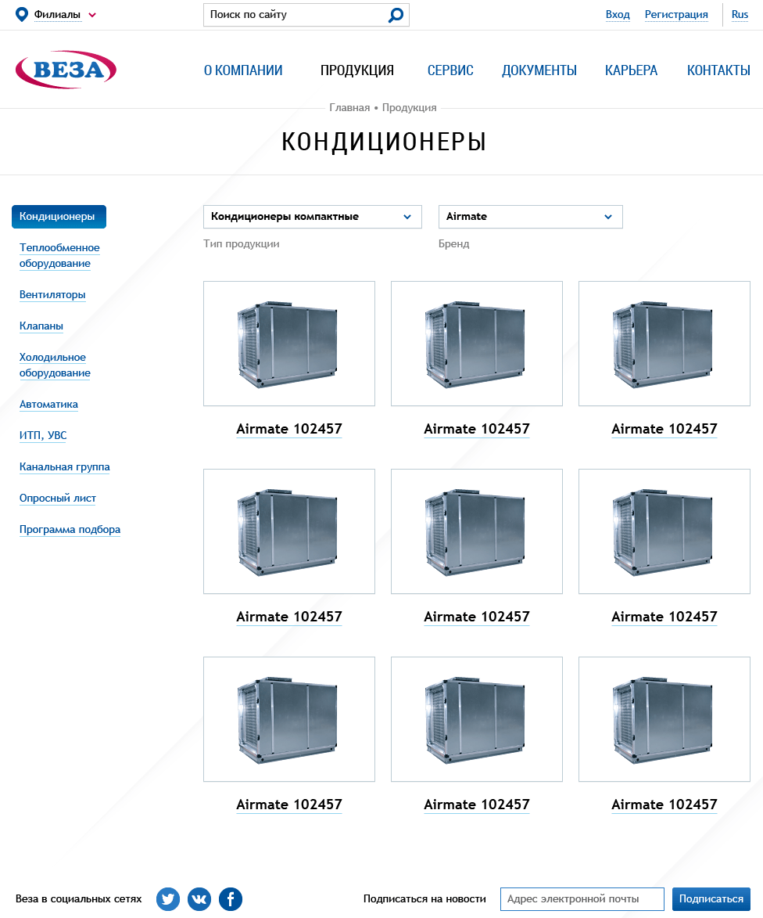
Task: Select the Кондиционеры sidebar category
Action: [x=59, y=217]
